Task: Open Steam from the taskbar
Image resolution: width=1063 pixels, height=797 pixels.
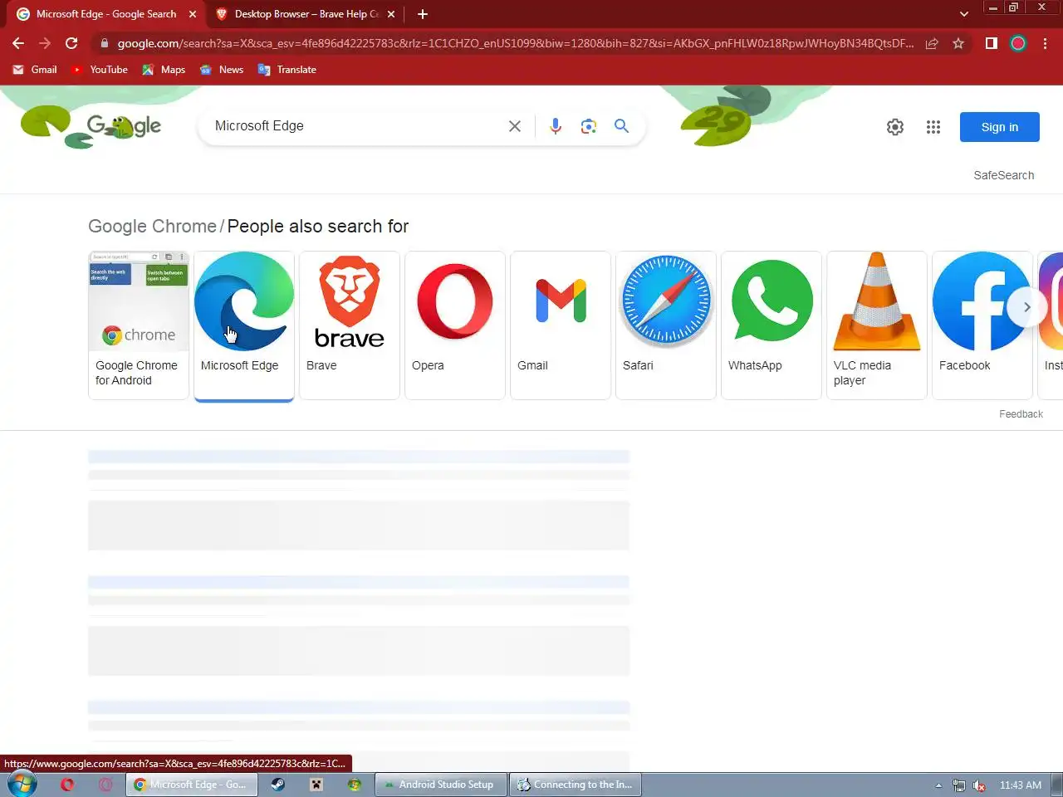Action: tap(278, 785)
